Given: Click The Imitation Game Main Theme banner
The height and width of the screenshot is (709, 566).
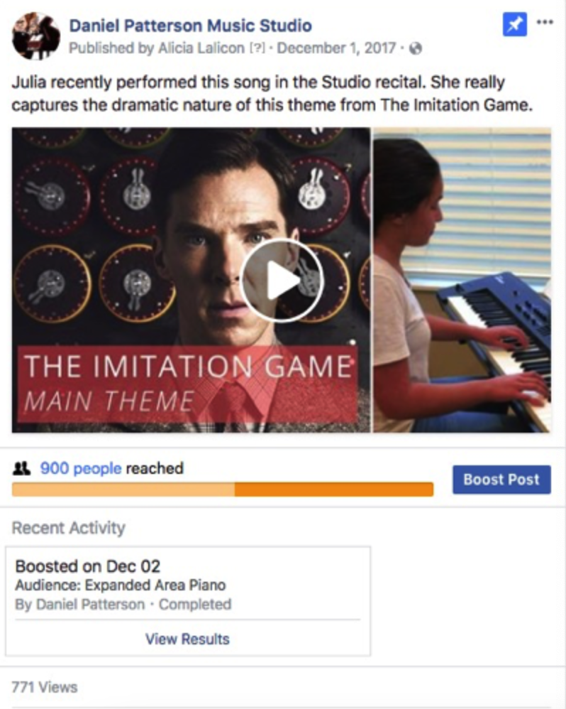Looking at the screenshot, I should pos(188,384).
